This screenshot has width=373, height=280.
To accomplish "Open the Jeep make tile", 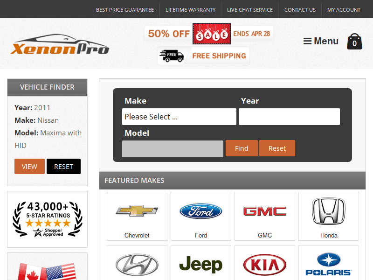I will pos(201,264).
